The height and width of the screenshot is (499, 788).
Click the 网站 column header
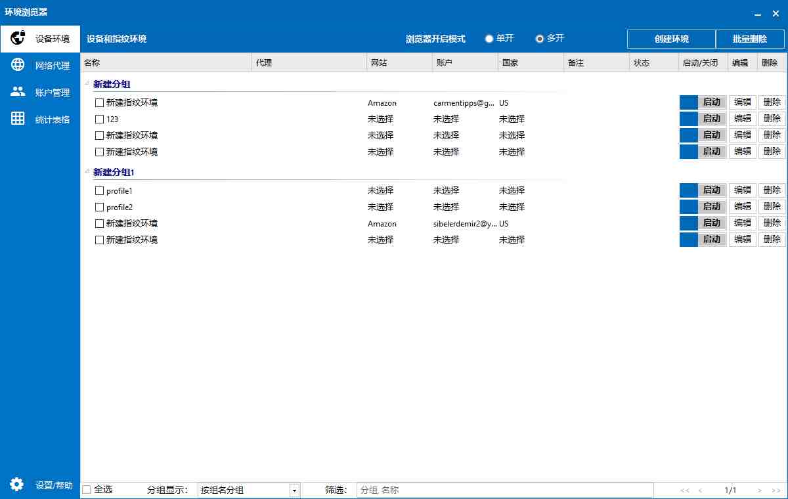[399, 63]
